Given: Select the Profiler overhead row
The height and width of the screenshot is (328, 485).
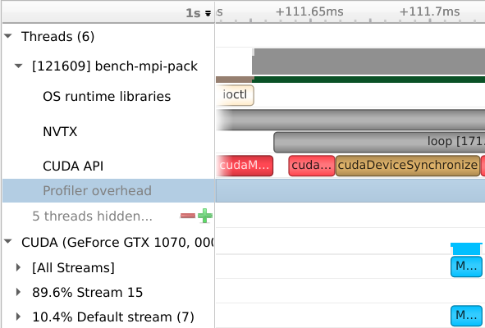Looking at the screenshot, I should (108, 190).
